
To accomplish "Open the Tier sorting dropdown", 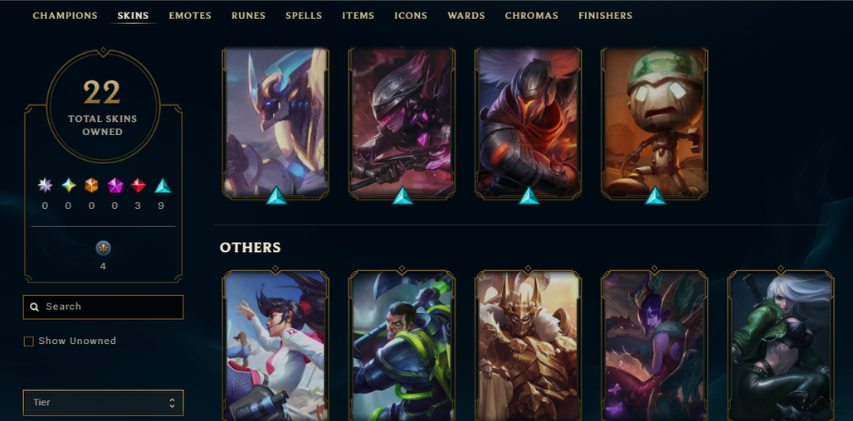I will [x=104, y=403].
